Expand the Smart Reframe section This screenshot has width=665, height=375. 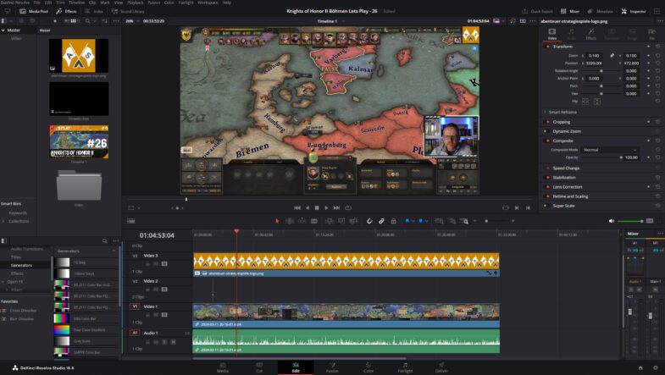[546, 112]
